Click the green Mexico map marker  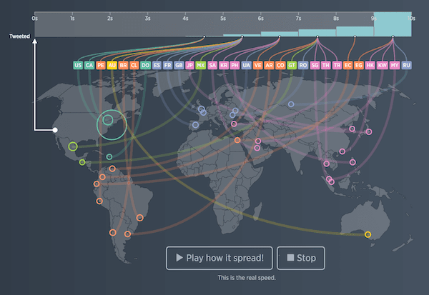73,146
